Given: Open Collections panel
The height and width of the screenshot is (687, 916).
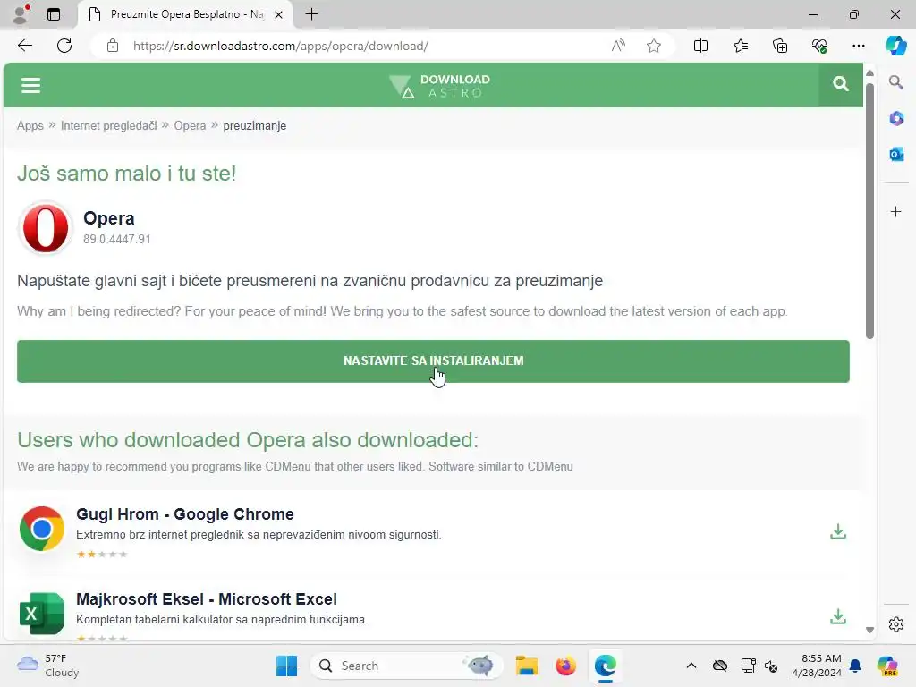Looking at the screenshot, I should click(x=780, y=46).
